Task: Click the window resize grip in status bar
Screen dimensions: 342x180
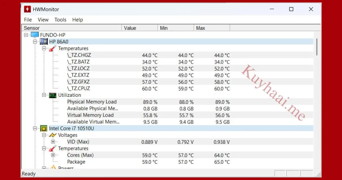Action: pos(318,174)
